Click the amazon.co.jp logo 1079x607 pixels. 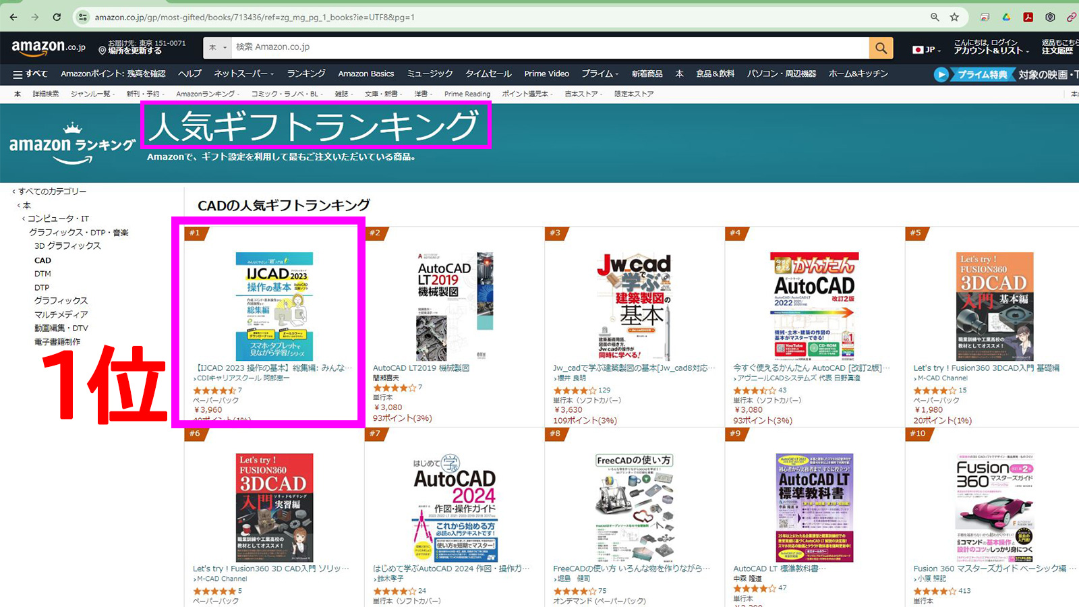[49, 47]
